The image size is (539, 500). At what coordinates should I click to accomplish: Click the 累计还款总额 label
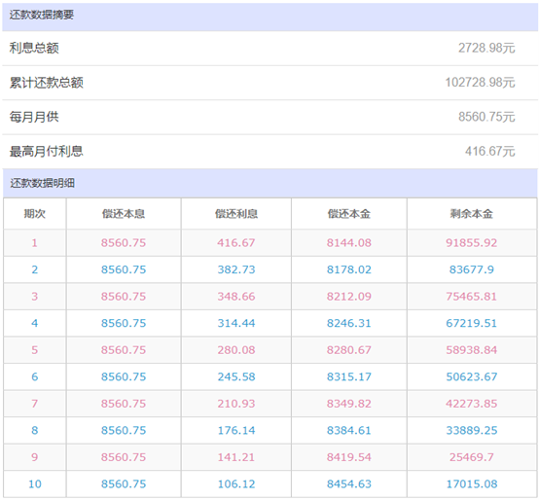[x=46, y=83]
